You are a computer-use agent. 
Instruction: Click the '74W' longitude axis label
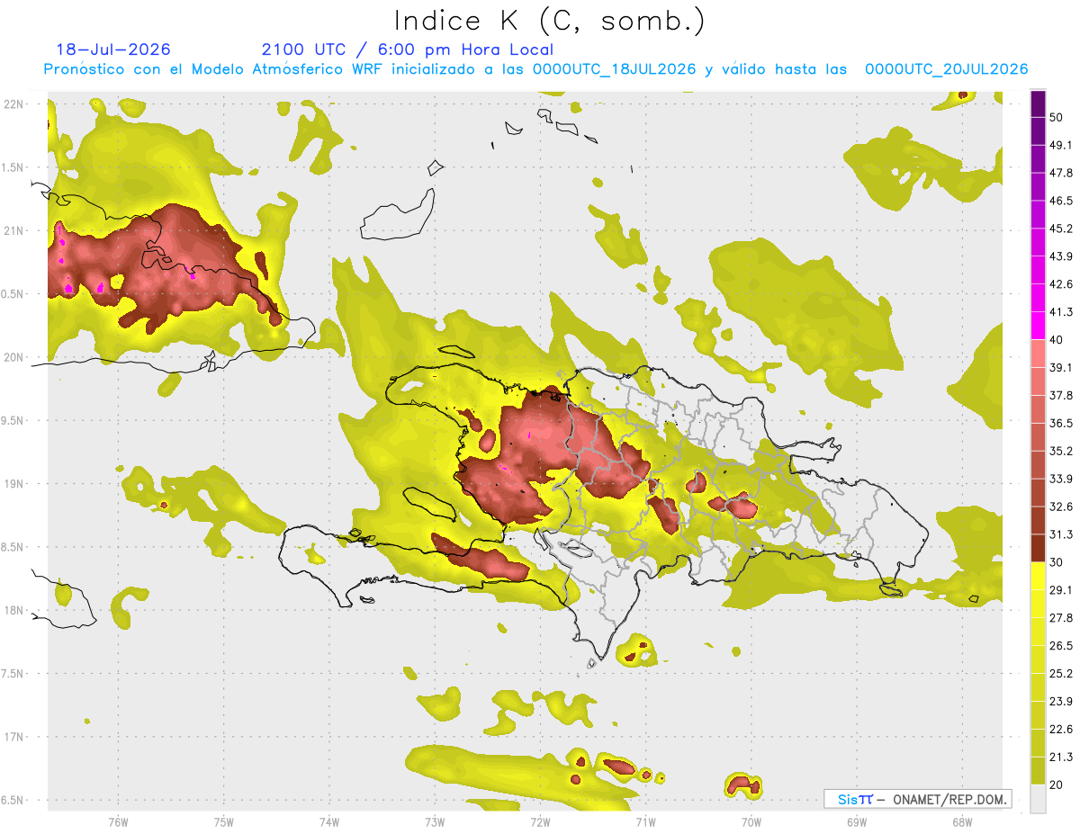click(x=329, y=821)
